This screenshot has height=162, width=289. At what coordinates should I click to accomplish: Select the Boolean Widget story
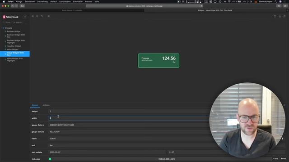pyautogui.click(x=14, y=31)
